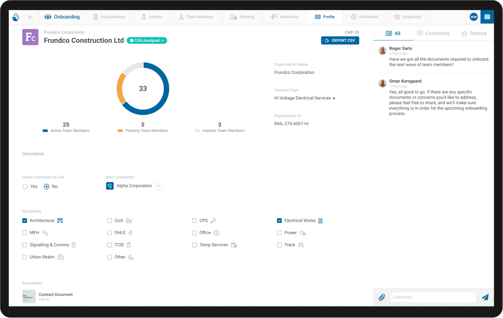The height and width of the screenshot is (318, 503).
Task: Click the Alpha Corporation link
Action: pos(133,186)
